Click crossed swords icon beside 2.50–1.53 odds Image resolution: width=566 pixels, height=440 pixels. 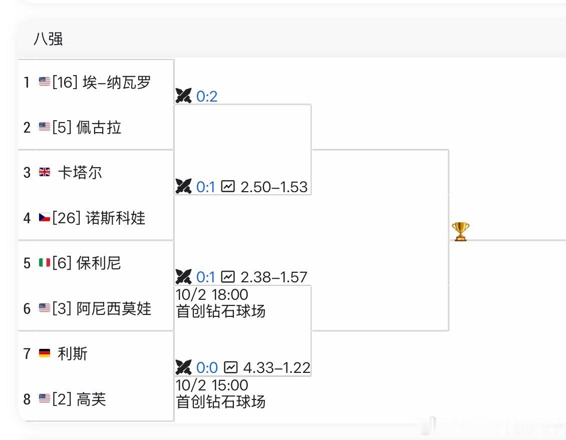(184, 187)
